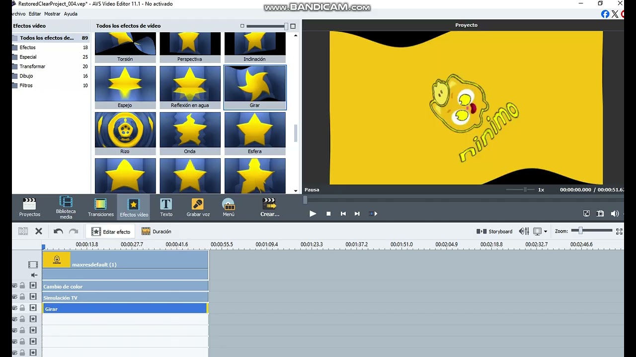Click the effect track icon for Girar
The width and height of the screenshot is (636, 357).
click(33, 308)
